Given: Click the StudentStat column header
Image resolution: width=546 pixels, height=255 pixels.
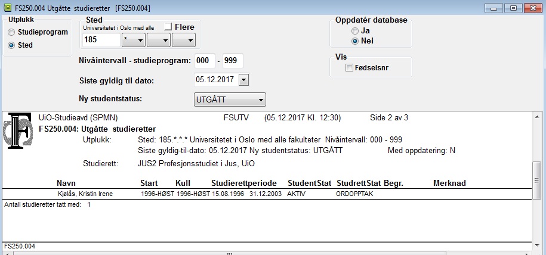Looking at the screenshot, I should (x=310, y=184).
